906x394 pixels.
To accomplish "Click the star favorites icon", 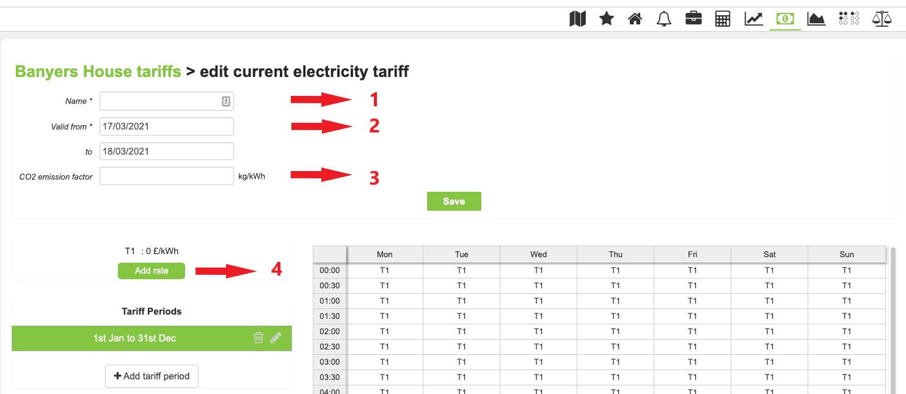I will click(x=606, y=19).
